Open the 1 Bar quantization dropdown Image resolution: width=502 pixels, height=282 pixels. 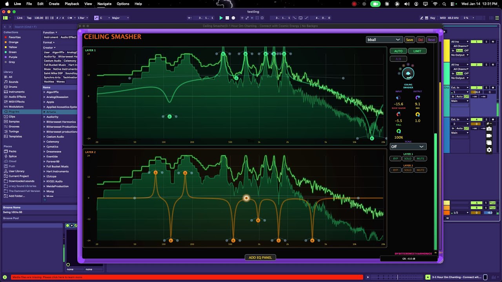coord(82,18)
